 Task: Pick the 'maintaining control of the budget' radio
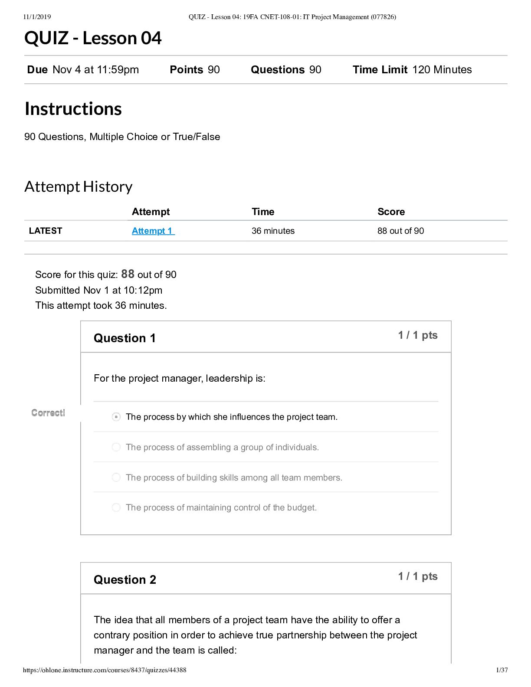(x=116, y=507)
